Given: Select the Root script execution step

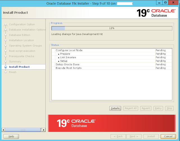Looking at the screenshot, I should click(x=22, y=51).
